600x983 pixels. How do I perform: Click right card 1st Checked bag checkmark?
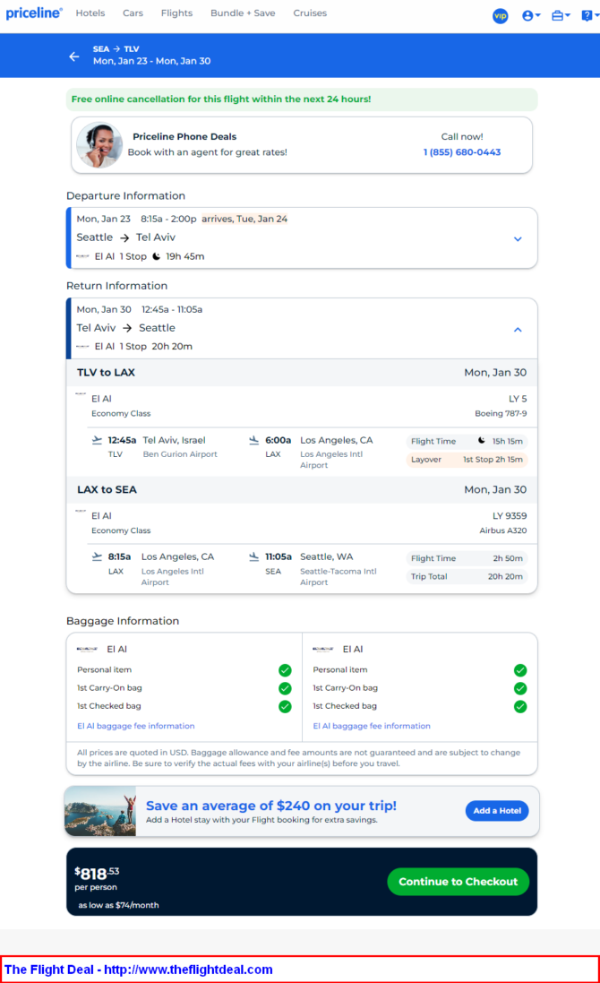pos(520,706)
